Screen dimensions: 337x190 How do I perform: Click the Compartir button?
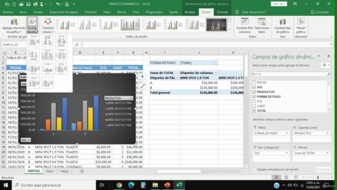point(320,12)
